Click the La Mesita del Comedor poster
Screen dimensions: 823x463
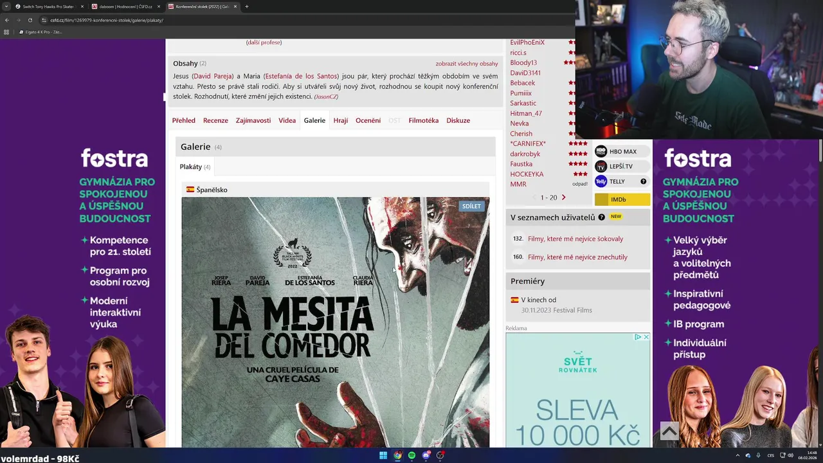pos(335,322)
